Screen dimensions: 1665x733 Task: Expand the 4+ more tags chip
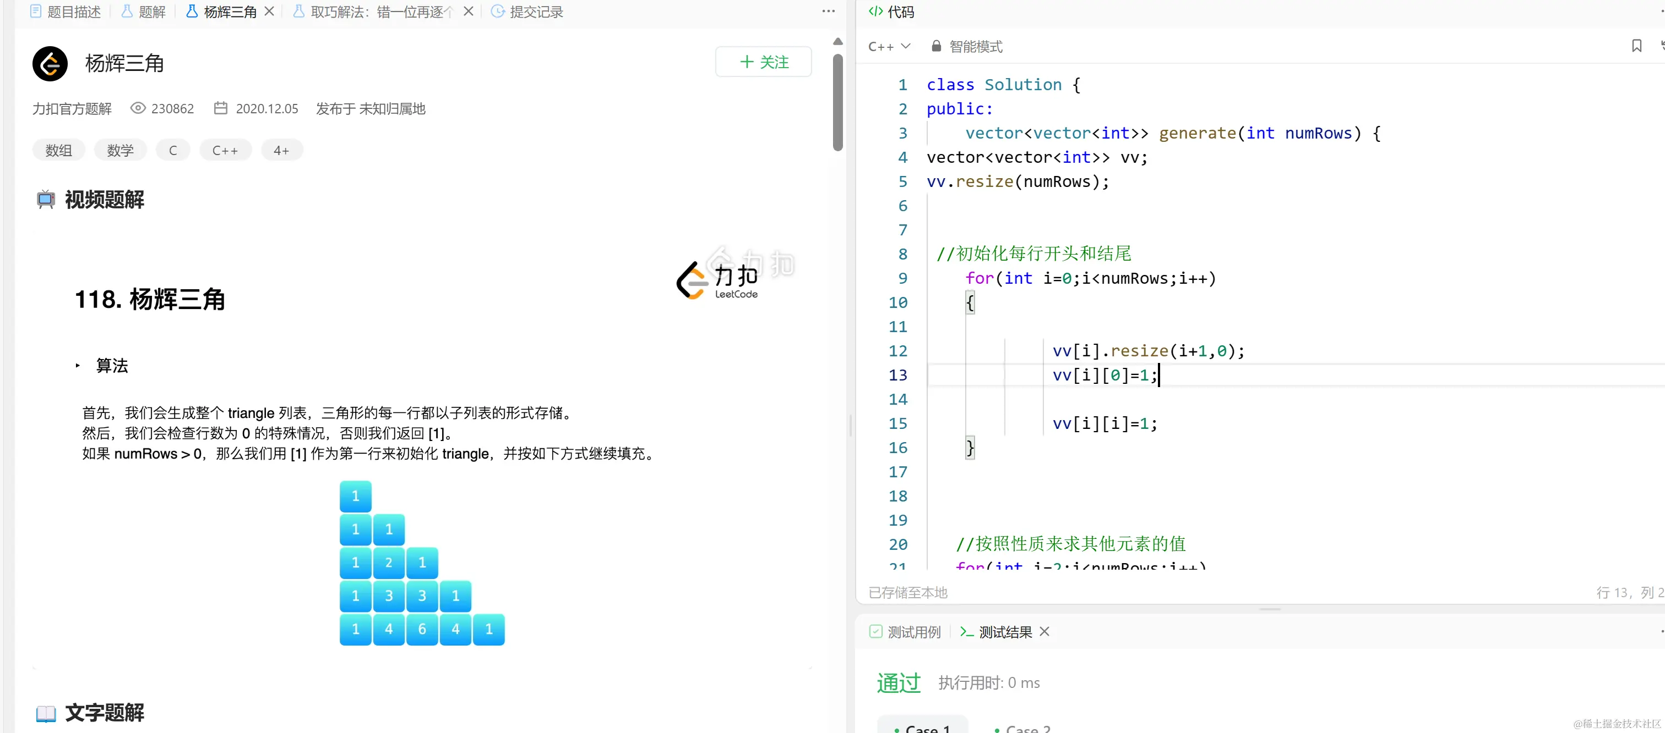[281, 150]
